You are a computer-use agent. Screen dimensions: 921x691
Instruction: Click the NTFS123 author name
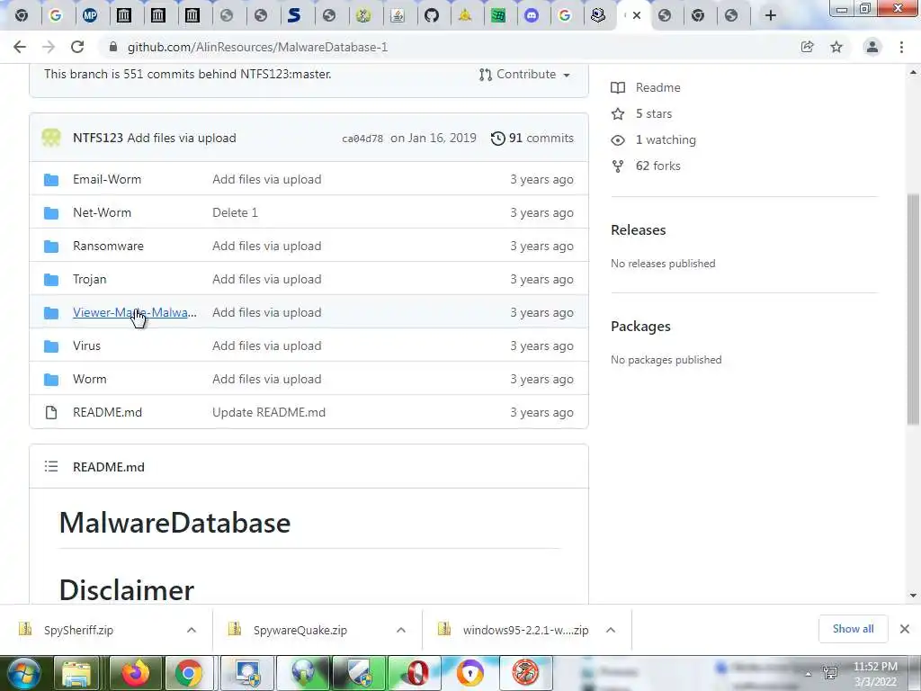97,138
